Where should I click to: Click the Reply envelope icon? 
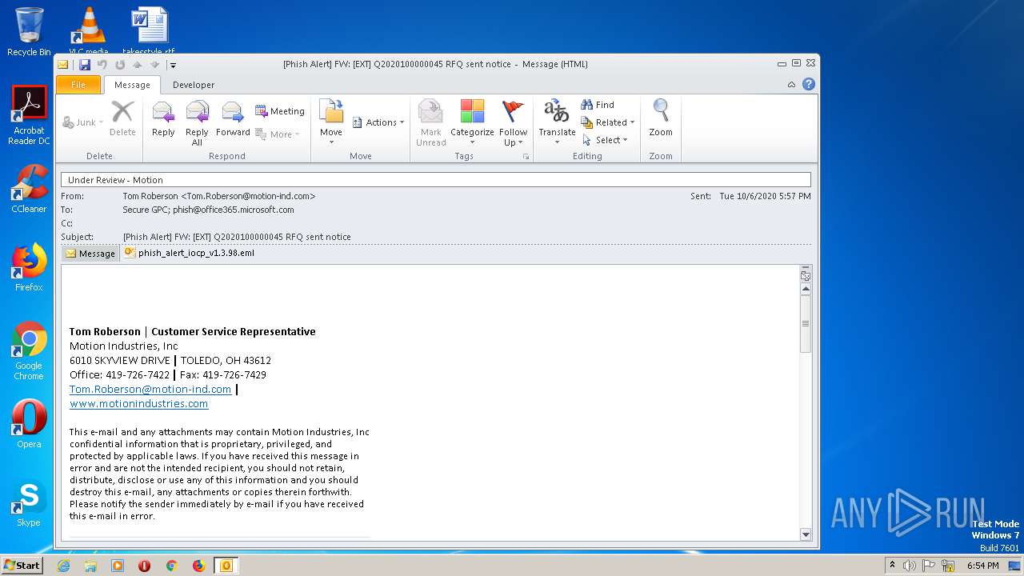pos(163,112)
